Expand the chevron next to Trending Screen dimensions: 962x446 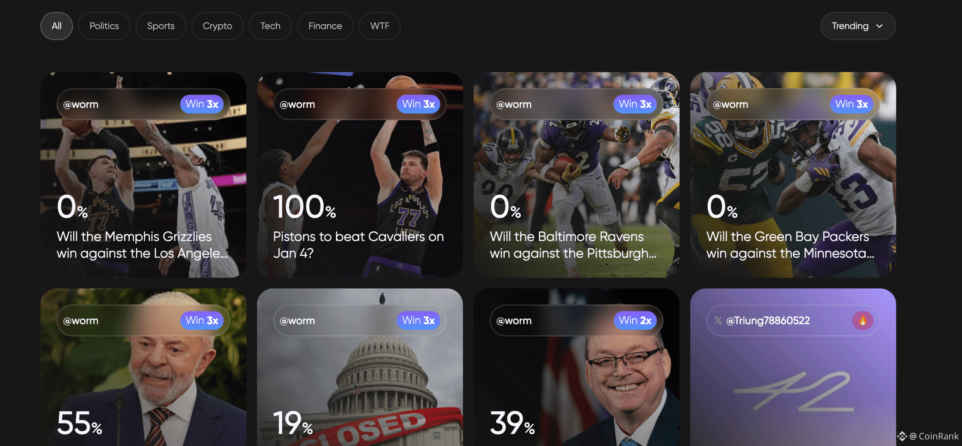(879, 26)
